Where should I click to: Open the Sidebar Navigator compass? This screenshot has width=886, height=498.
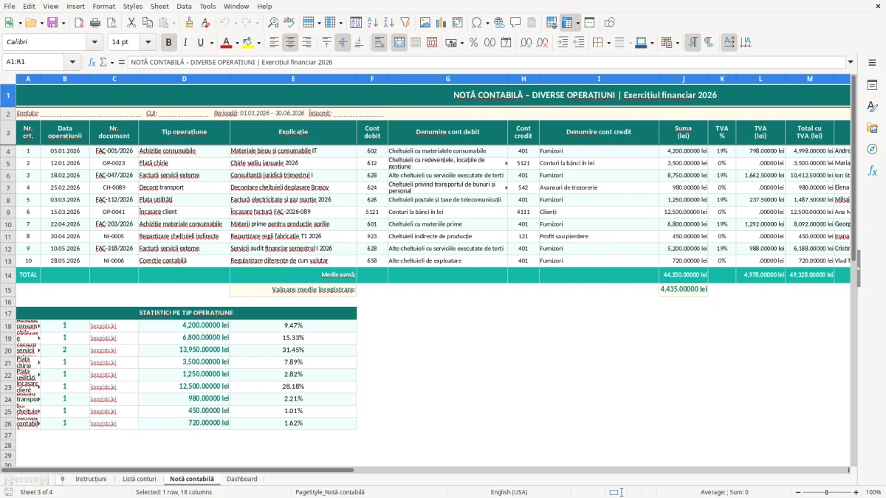point(872,149)
